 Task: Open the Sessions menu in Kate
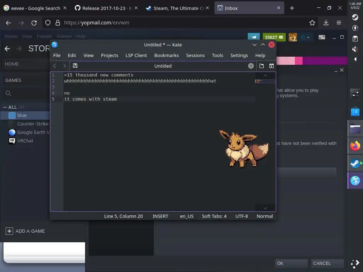click(x=195, y=56)
